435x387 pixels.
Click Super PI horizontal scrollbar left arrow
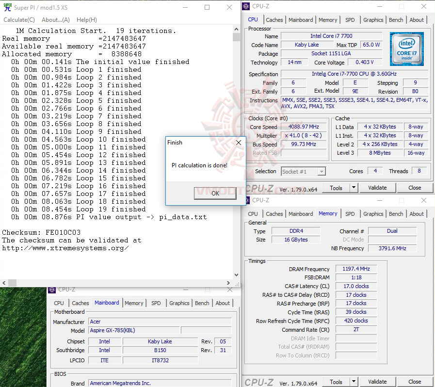coord(4,283)
